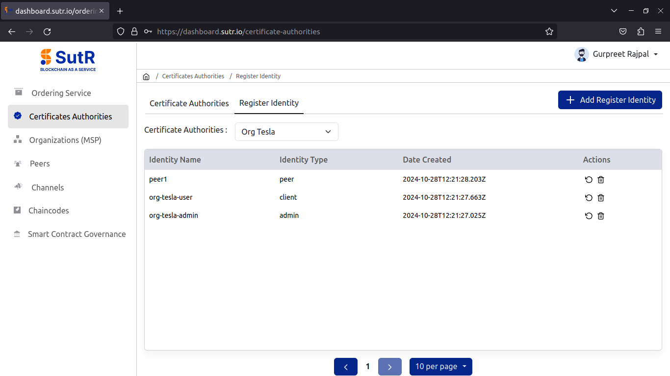
Task: Go back in browser history
Action: pyautogui.click(x=12, y=32)
